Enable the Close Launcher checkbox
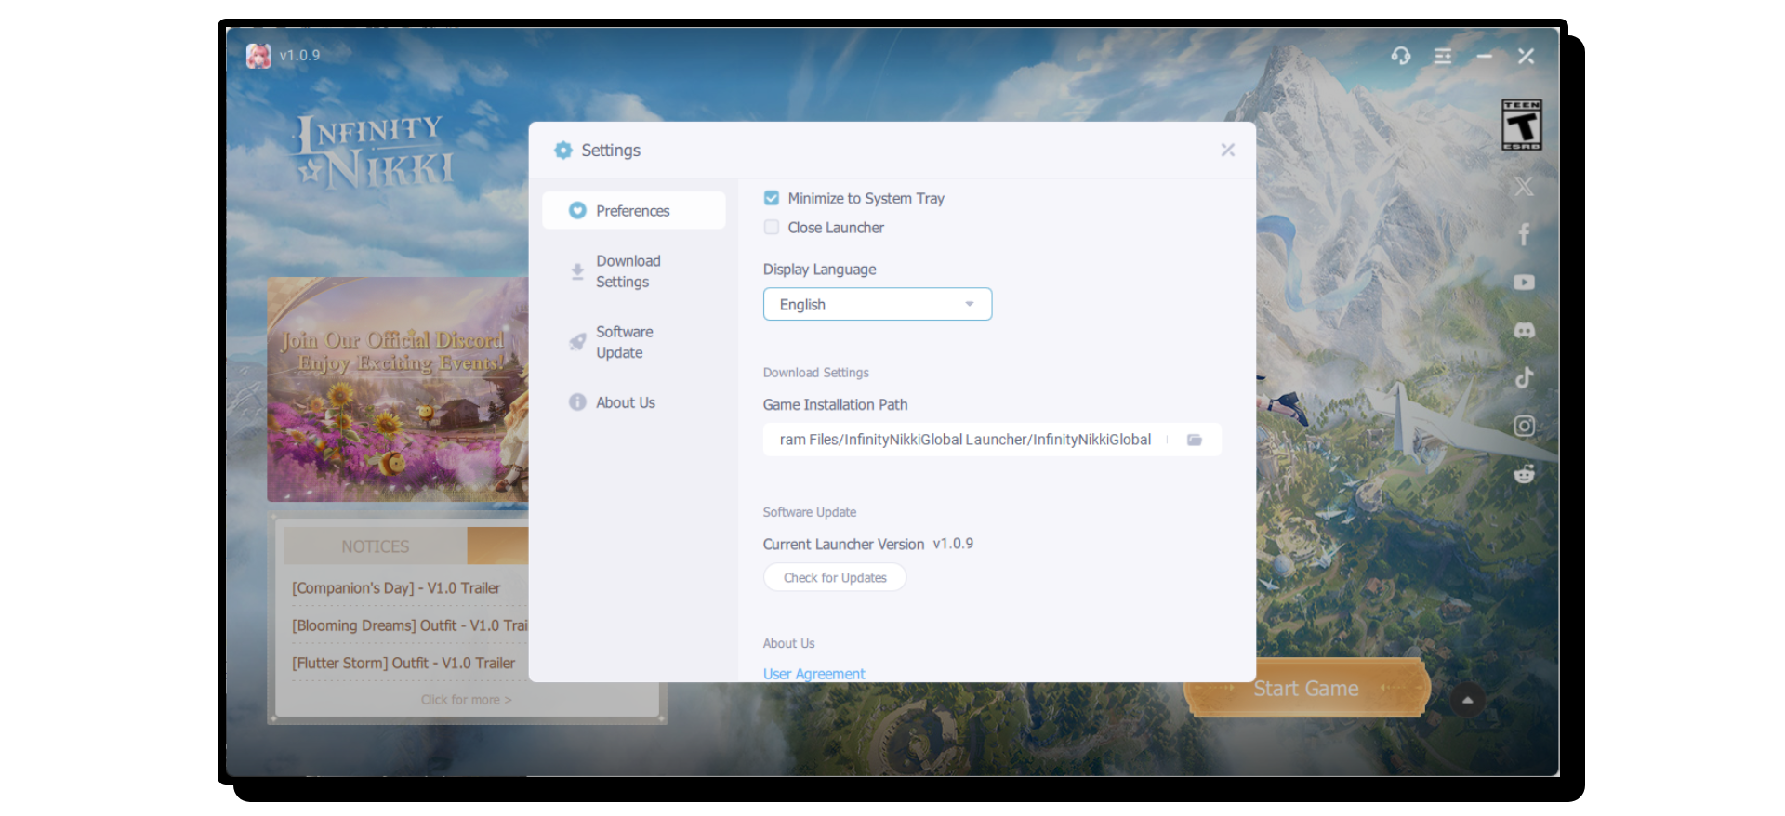 772,228
